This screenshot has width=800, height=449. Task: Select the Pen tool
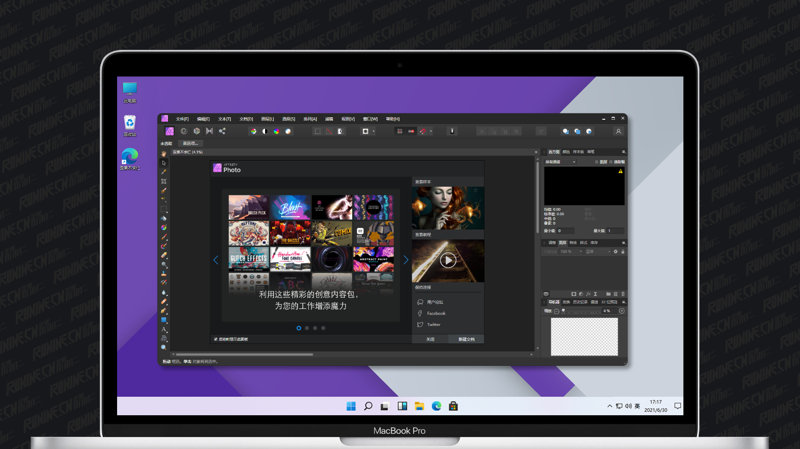(x=164, y=311)
